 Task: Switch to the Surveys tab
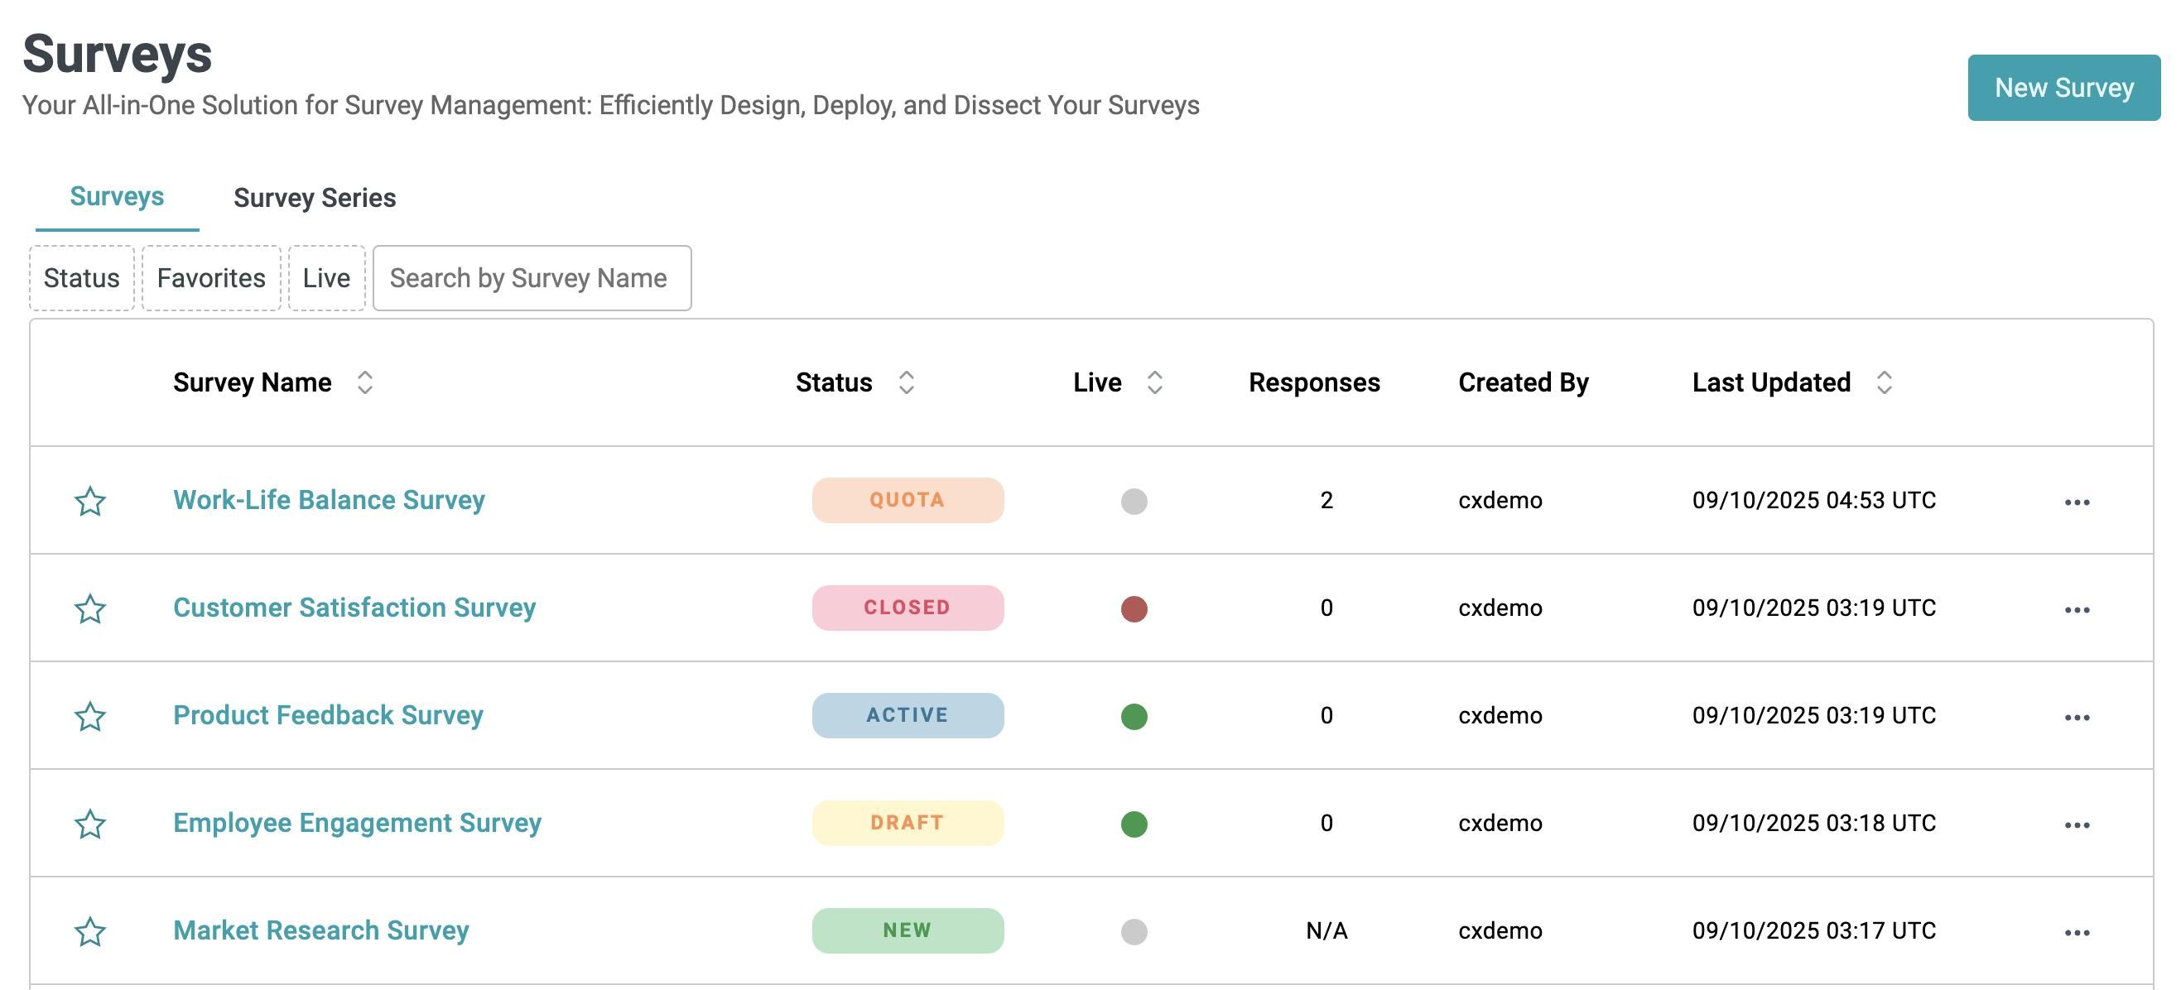(x=117, y=196)
